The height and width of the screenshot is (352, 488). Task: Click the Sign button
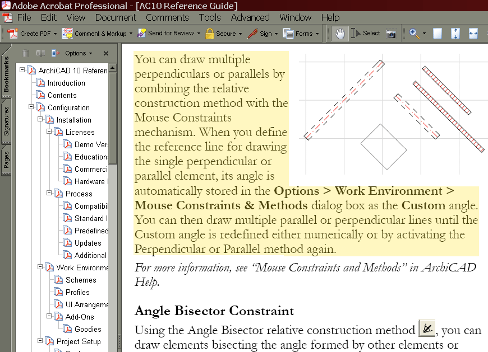pyautogui.click(x=261, y=34)
